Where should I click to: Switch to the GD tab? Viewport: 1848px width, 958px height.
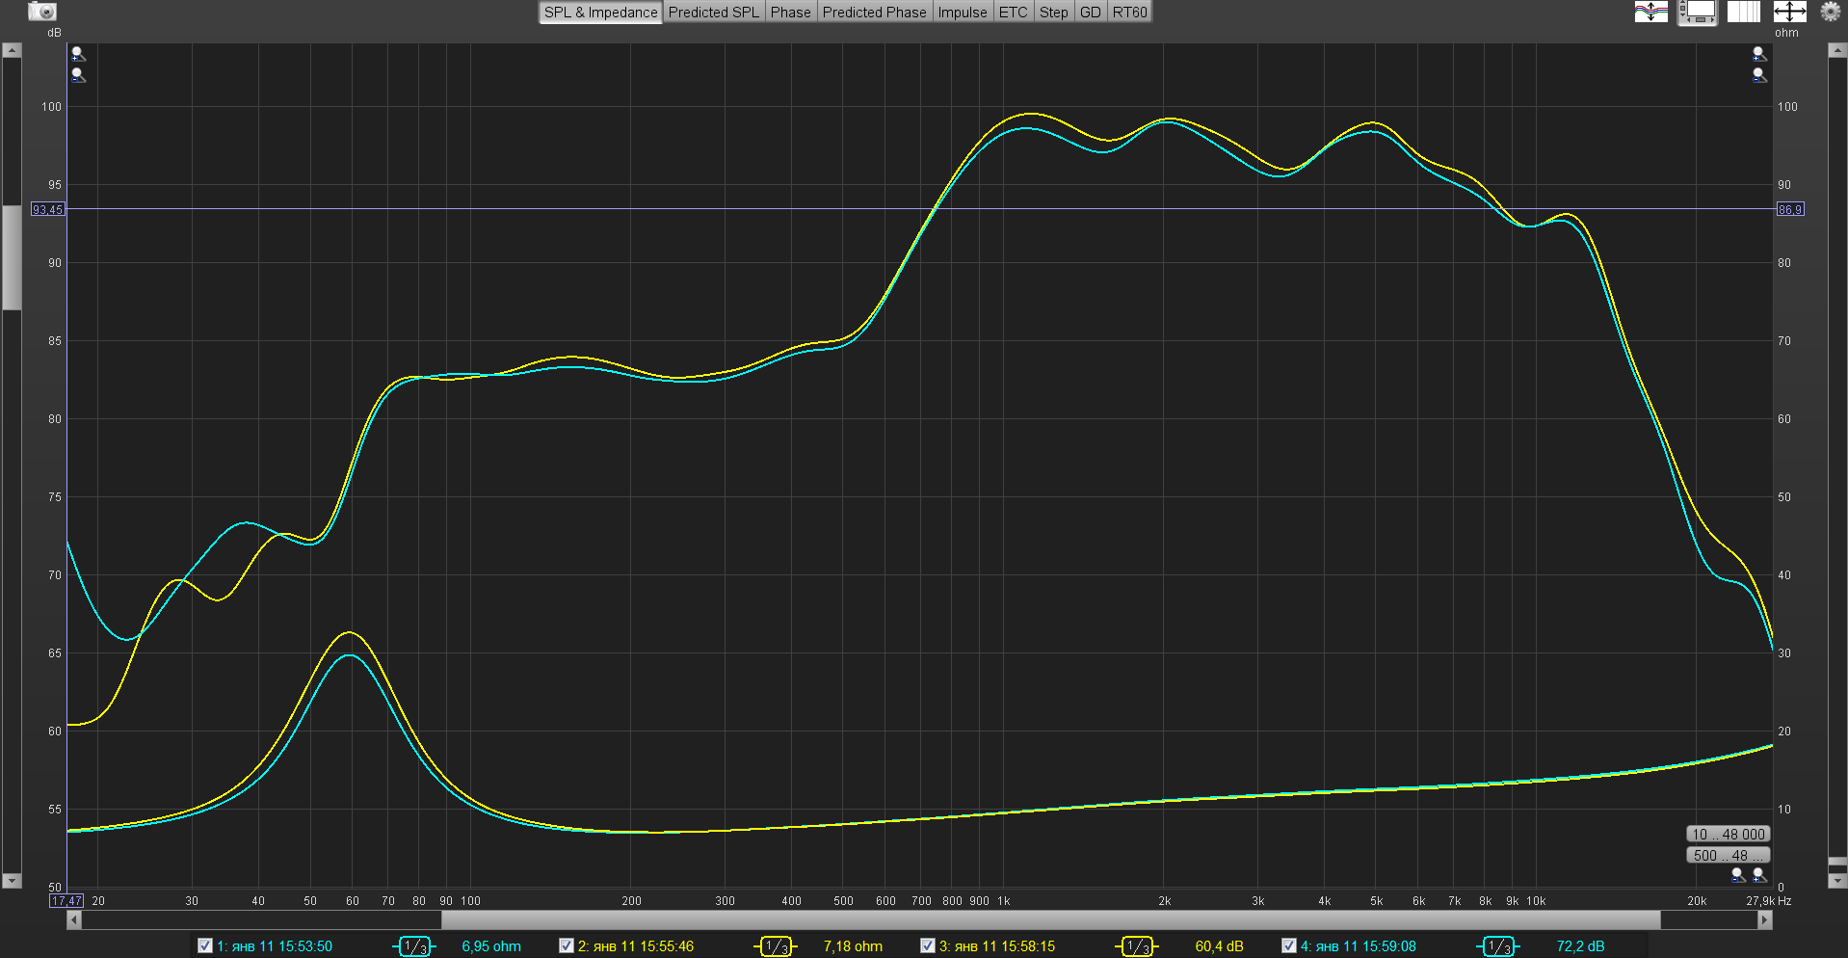tap(1091, 13)
